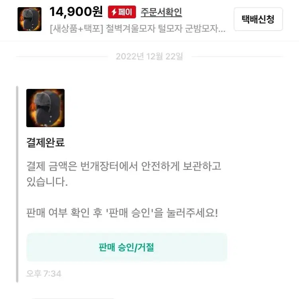Tap the 2022년 12월 22일 date divider
The width and height of the screenshot is (299, 299).
coord(149,56)
